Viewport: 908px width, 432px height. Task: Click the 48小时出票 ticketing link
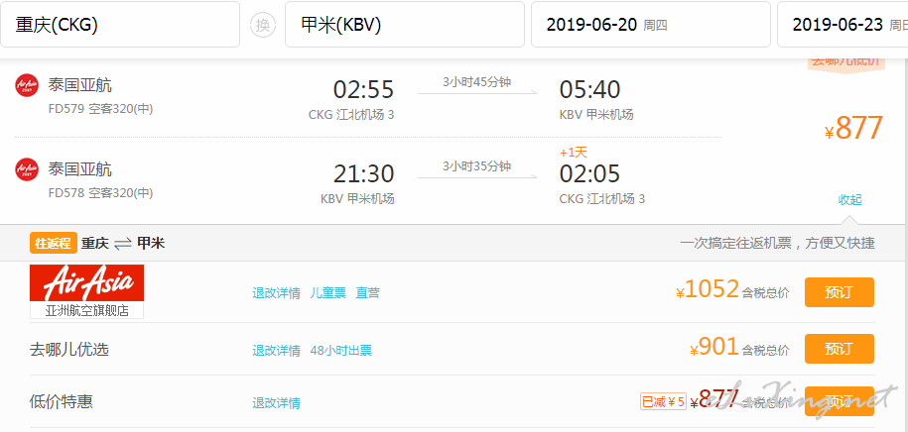point(341,351)
